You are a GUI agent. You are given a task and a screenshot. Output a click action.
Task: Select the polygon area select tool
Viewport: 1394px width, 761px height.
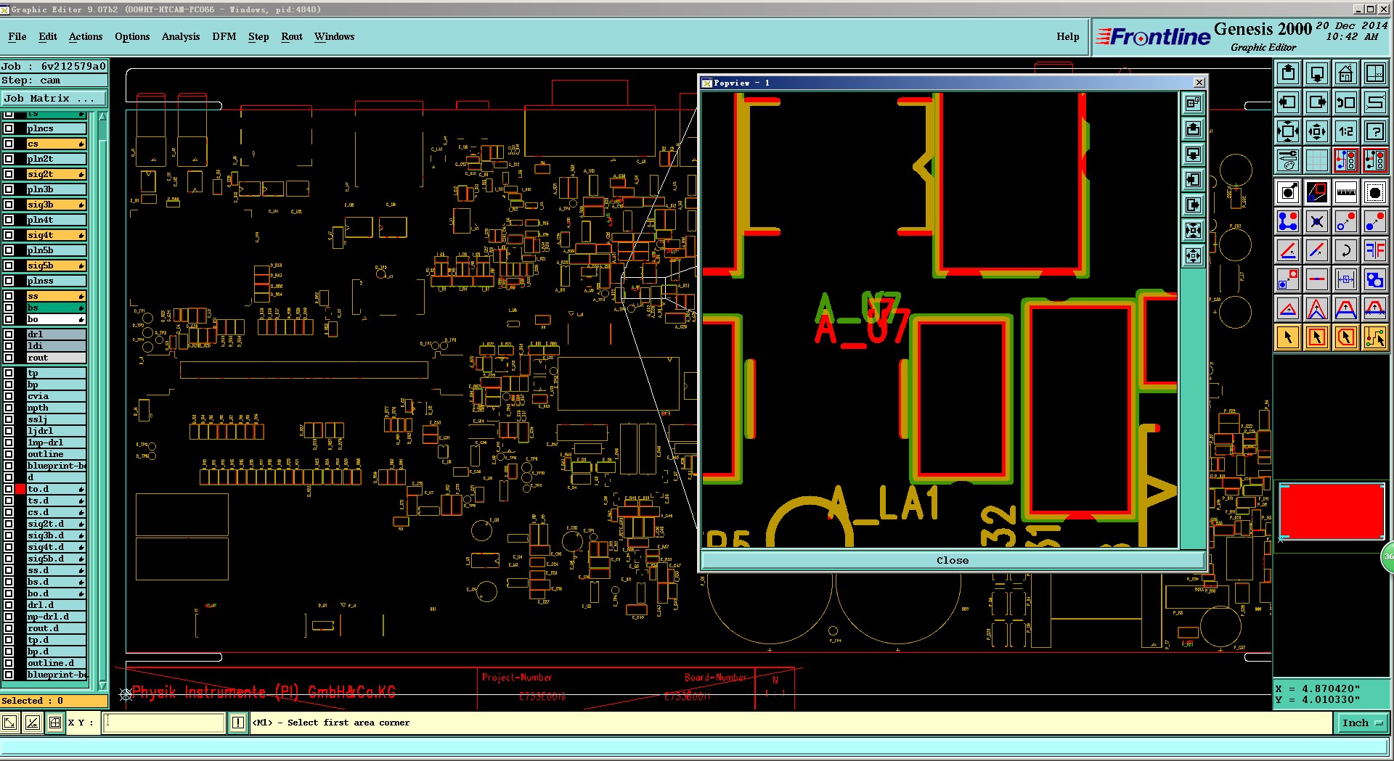[x=1346, y=337]
